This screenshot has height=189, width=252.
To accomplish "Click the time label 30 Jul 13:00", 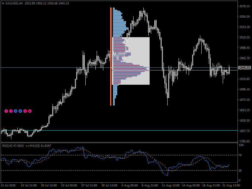I will [109, 185].
